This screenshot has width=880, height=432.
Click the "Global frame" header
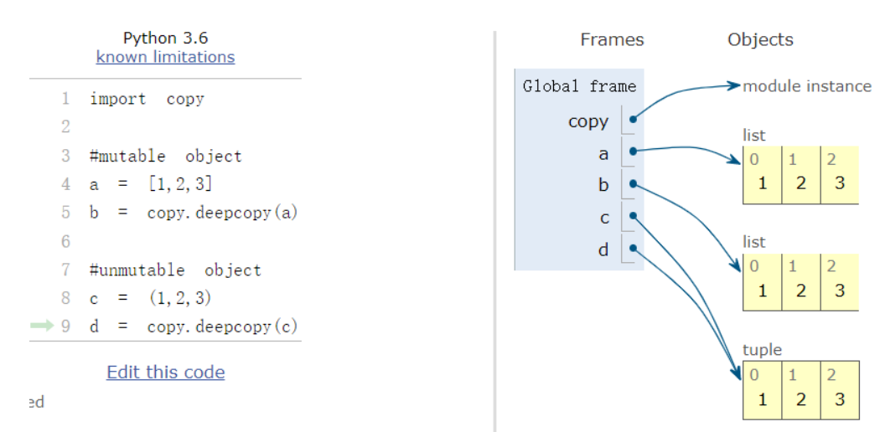(x=579, y=86)
